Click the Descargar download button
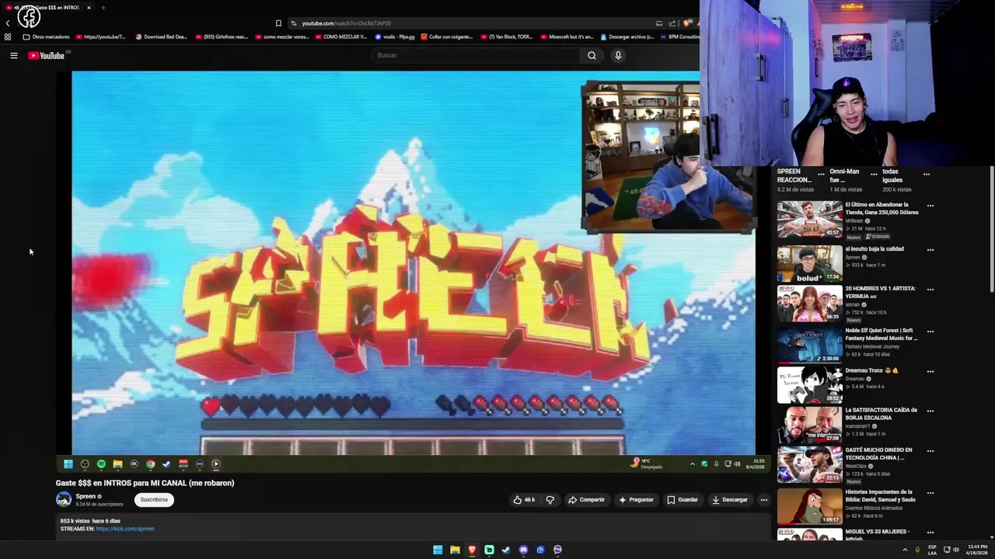Viewport: 995px width, 559px height. coord(730,500)
